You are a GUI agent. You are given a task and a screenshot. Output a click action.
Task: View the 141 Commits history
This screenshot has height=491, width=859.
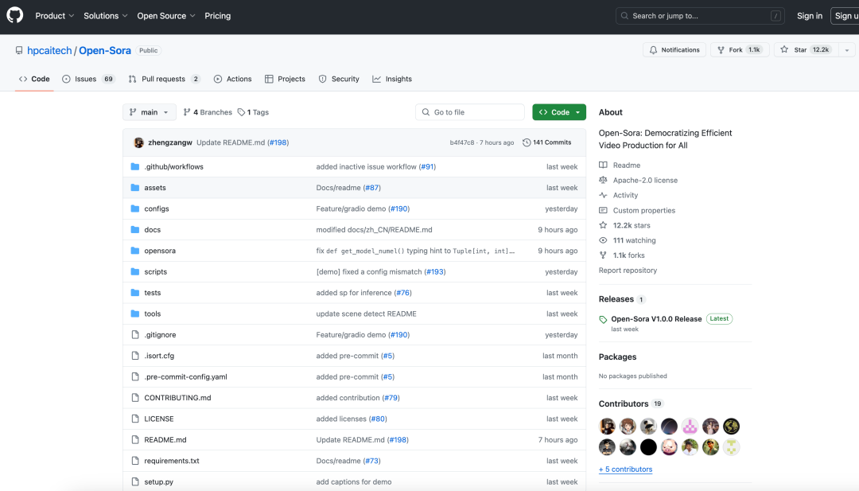coord(546,142)
